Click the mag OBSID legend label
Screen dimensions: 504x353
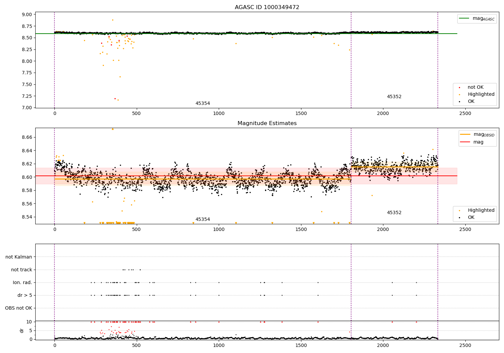(x=484, y=134)
